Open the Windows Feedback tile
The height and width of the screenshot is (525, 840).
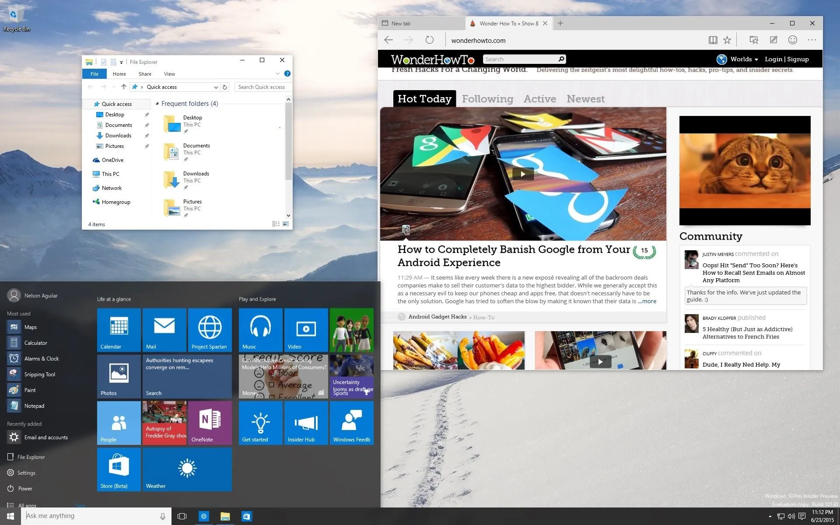351,423
